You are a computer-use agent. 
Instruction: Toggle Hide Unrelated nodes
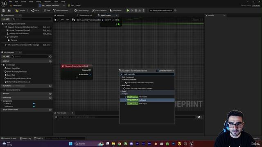(61, 11)
